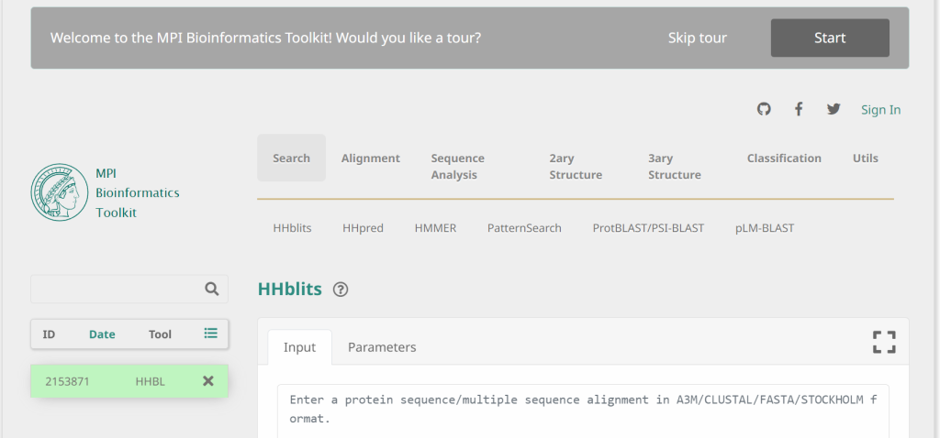Image resolution: width=940 pixels, height=438 pixels.
Task: Open HHblits help question mark icon
Action: 341,290
